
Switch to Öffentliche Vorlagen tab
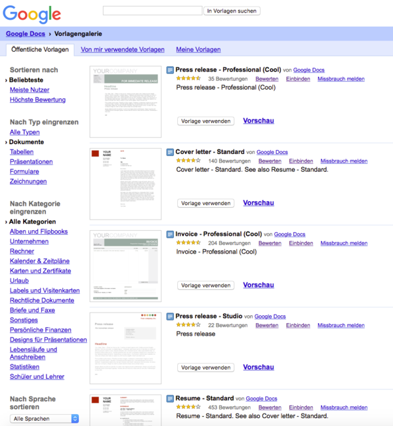tap(40, 50)
